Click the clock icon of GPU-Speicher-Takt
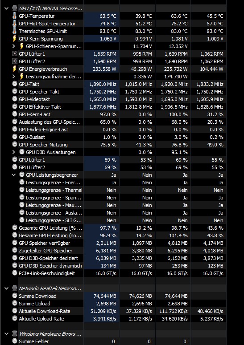This screenshot has height=345, width=244. coord(15,92)
